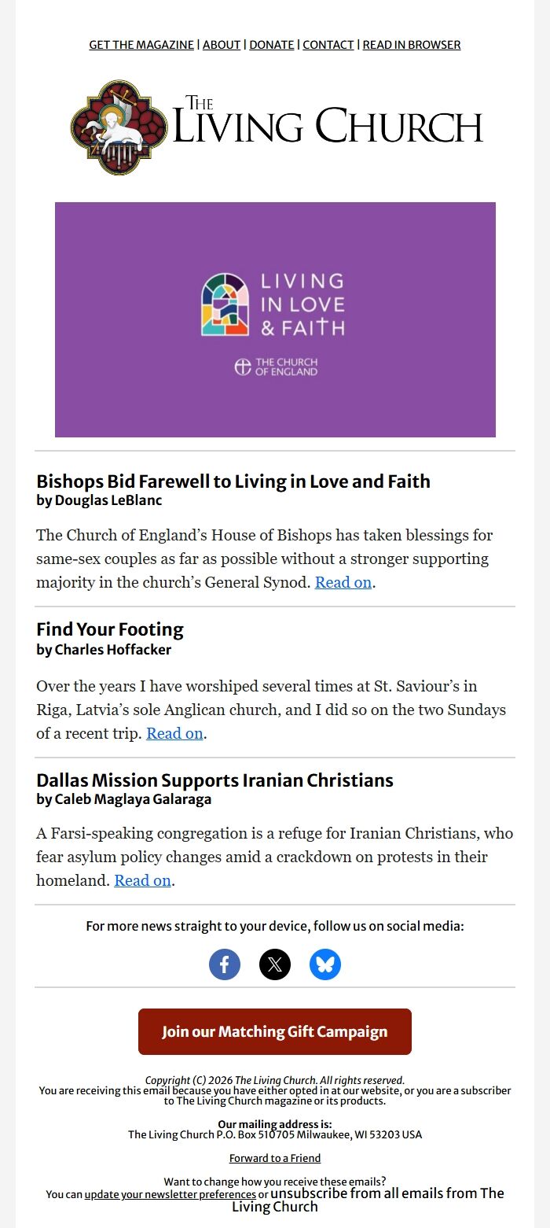Read on about Bishops Bid Farewell article
550x1228 pixels.
point(342,582)
